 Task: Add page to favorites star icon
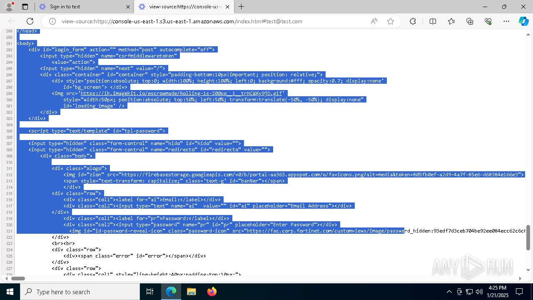point(391,21)
